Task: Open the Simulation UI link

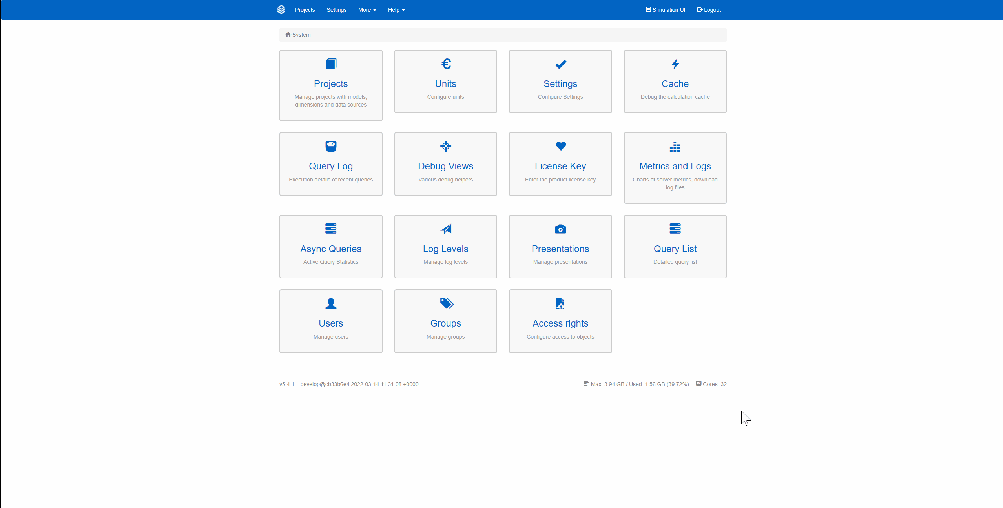Action: (x=665, y=9)
